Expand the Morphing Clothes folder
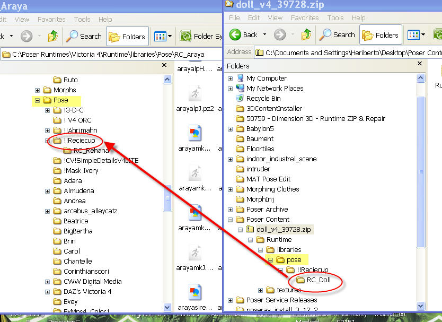Screen dimensions: 442x322 [x=231, y=189]
